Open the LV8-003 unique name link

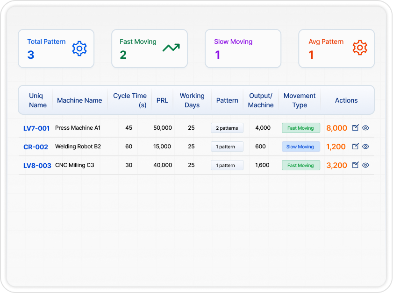click(37, 166)
